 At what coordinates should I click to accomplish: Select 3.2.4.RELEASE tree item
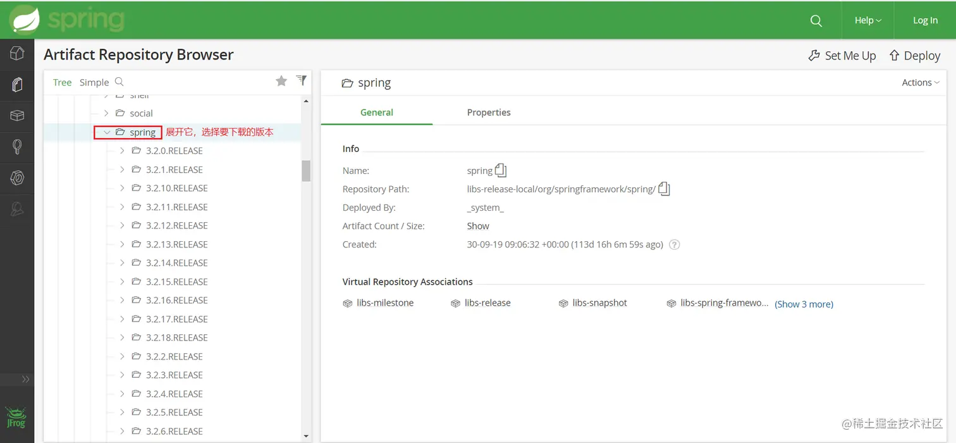[175, 394]
